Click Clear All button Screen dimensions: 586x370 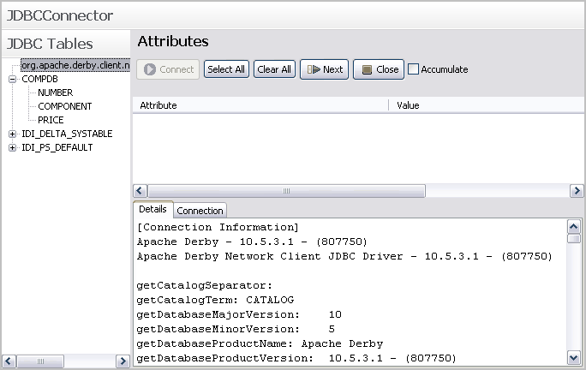pyautogui.click(x=274, y=69)
